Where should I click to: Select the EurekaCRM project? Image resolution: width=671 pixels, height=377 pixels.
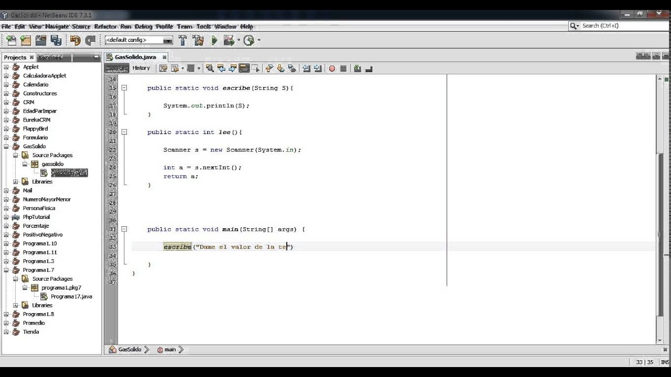[37, 120]
